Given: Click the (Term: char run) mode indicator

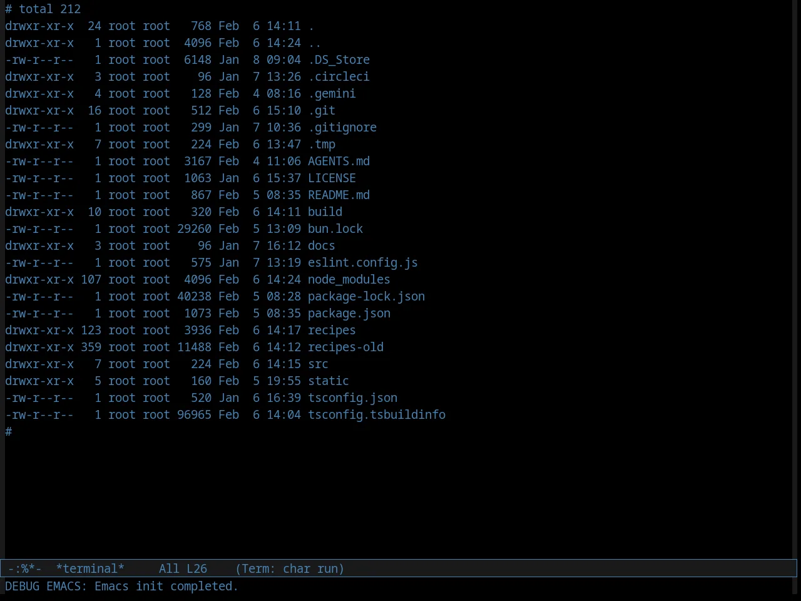Looking at the screenshot, I should (x=290, y=568).
